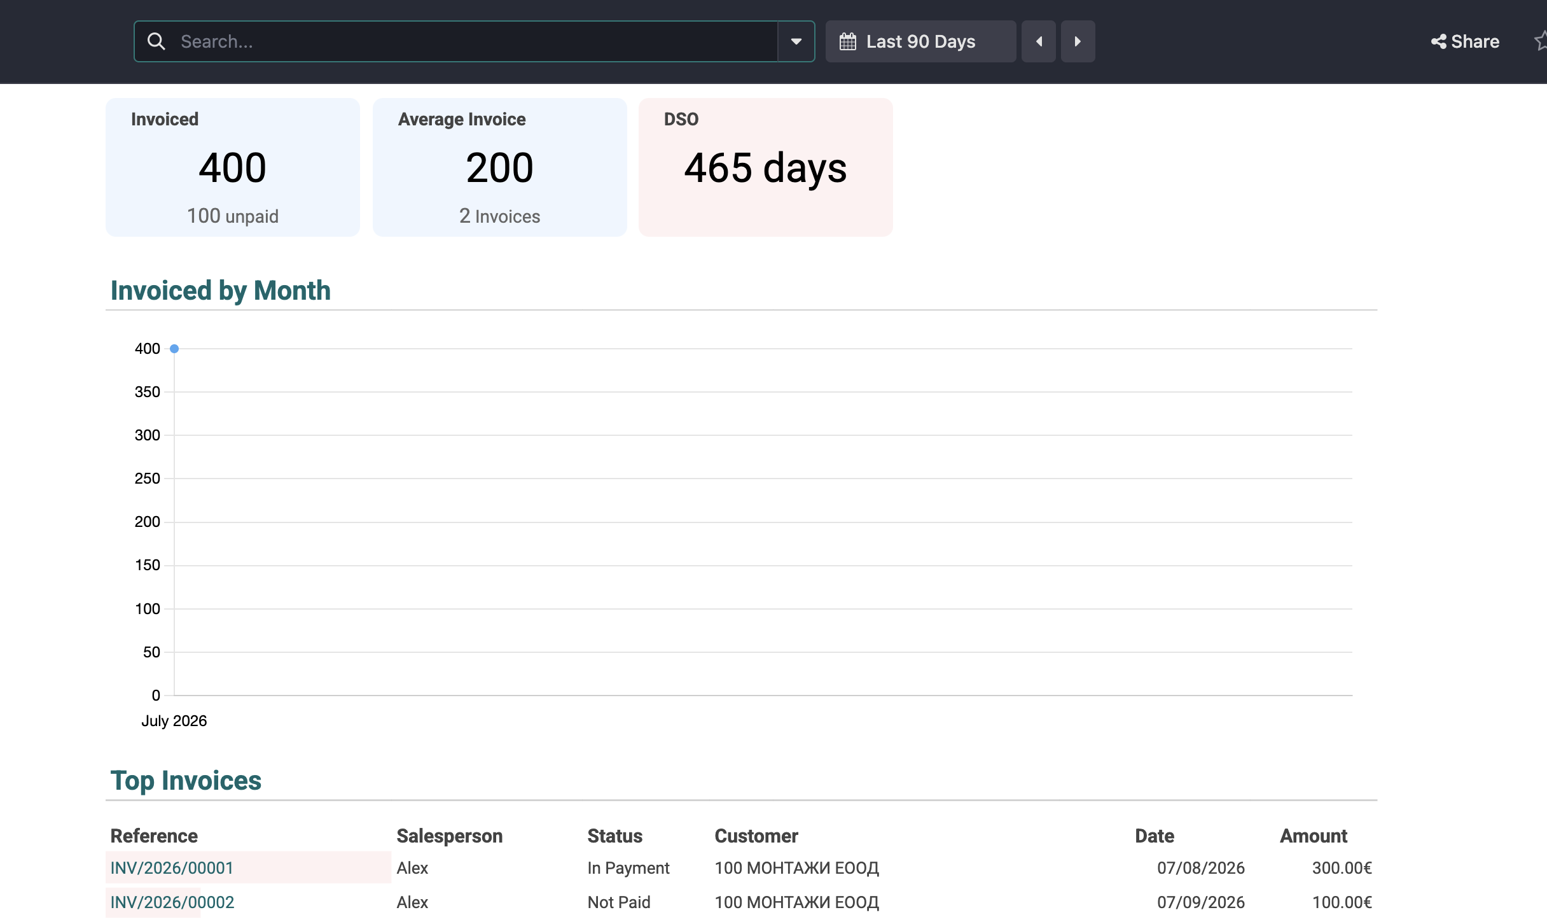Open the DSO 465 days card

tap(766, 167)
